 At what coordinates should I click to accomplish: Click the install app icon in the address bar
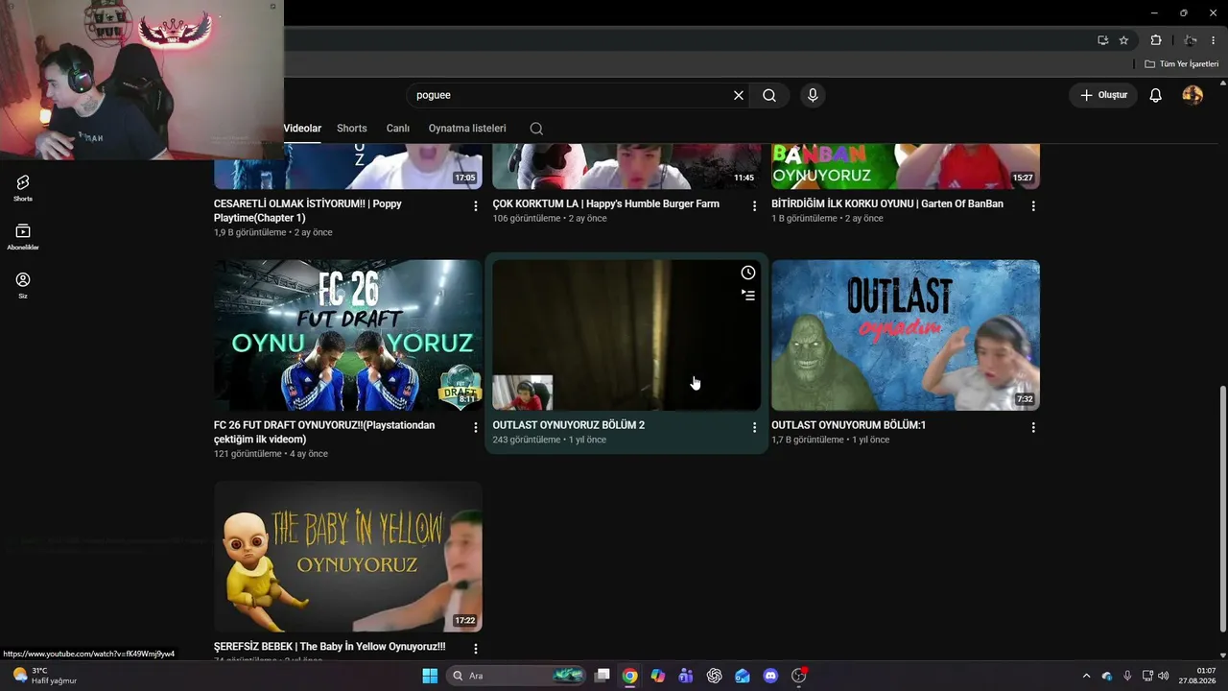tap(1103, 40)
